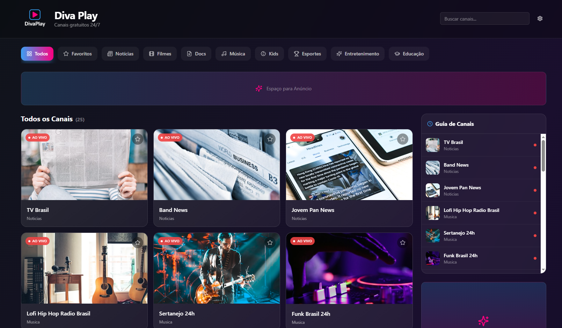The height and width of the screenshot is (328, 562).
Task: Show the Filmes category
Action: (160, 54)
